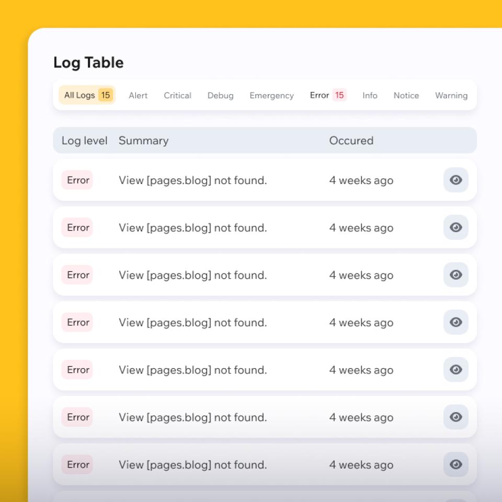
Task: Select the Error tab with 15 count
Action: click(328, 95)
